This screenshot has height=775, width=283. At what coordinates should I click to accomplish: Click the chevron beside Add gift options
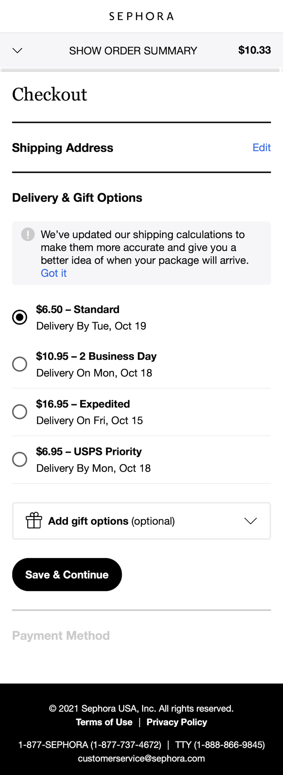coord(250,521)
